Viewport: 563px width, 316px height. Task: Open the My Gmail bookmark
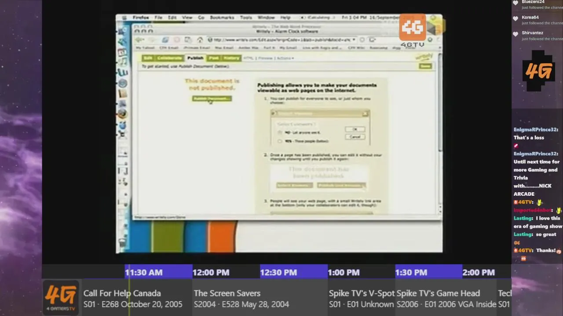point(289,48)
